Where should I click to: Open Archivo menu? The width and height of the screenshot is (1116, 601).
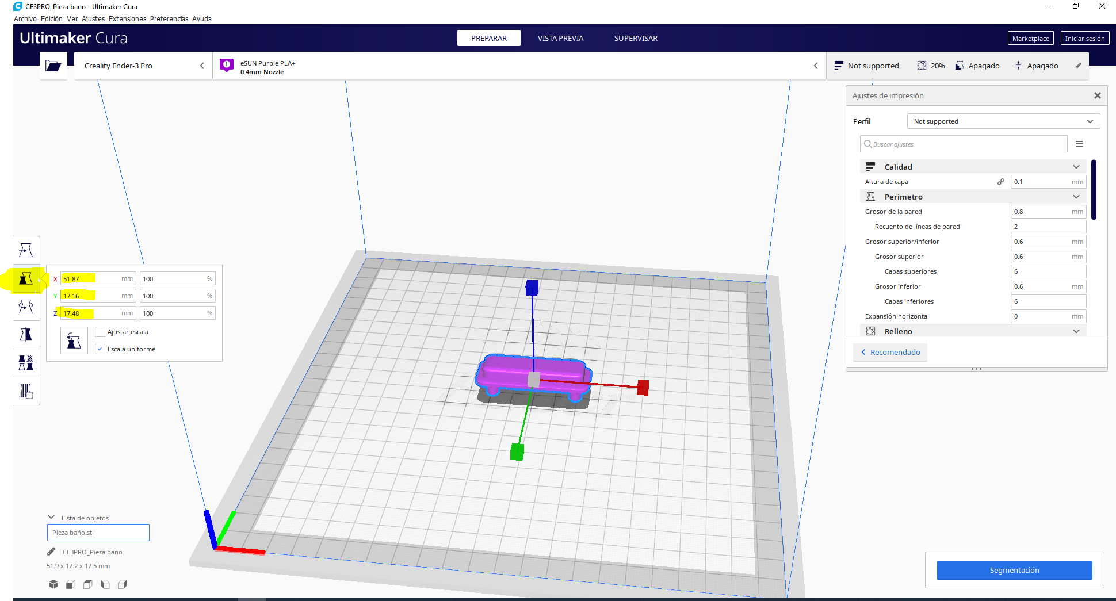coord(25,19)
